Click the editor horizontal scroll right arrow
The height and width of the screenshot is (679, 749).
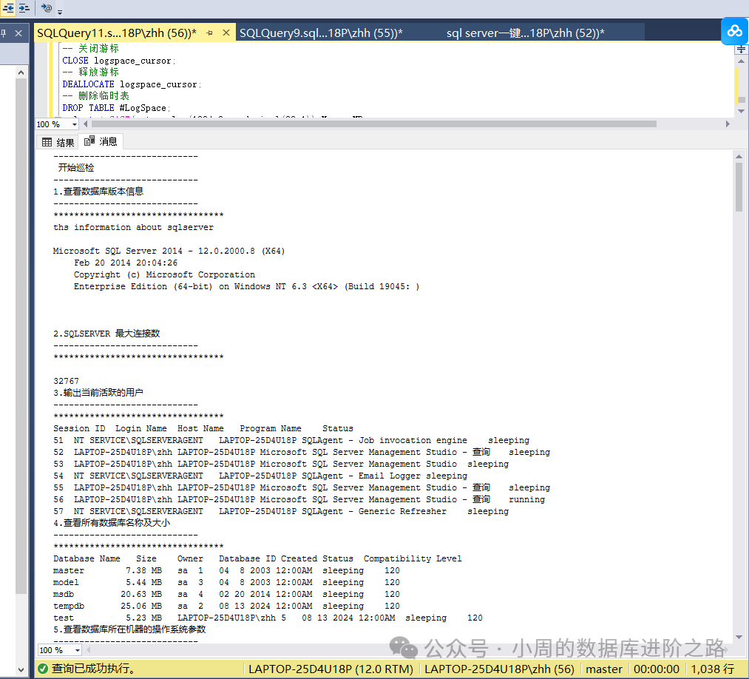pos(728,124)
